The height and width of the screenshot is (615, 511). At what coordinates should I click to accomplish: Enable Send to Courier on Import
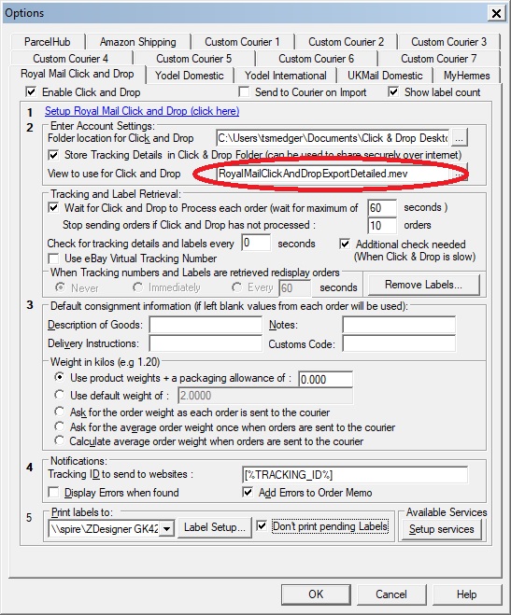click(x=244, y=92)
